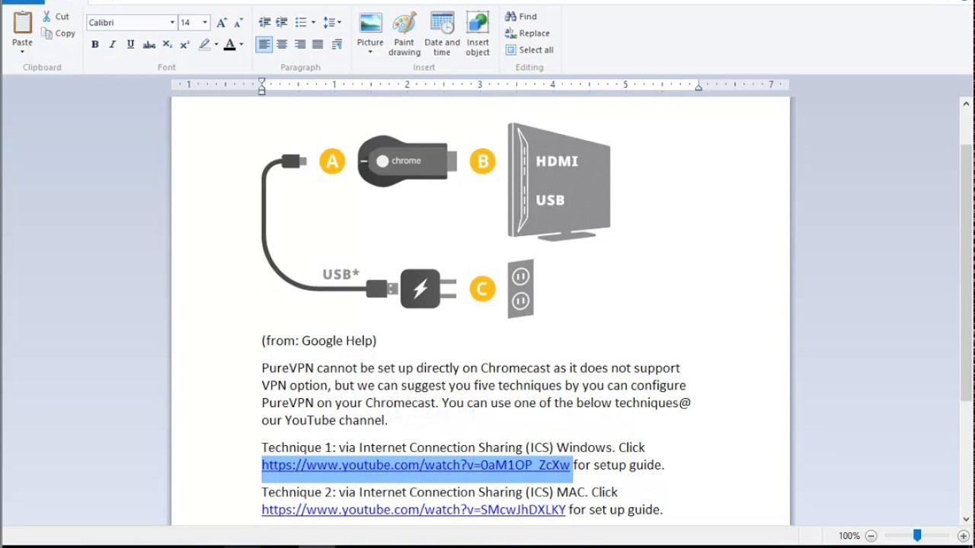
Task: Open Find in Editing group
Action: point(521,16)
